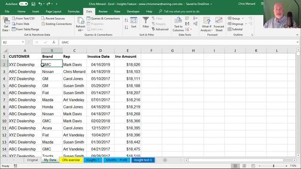Click zoom in plus button
This screenshot has height=169, width=301.
tap(286, 166)
